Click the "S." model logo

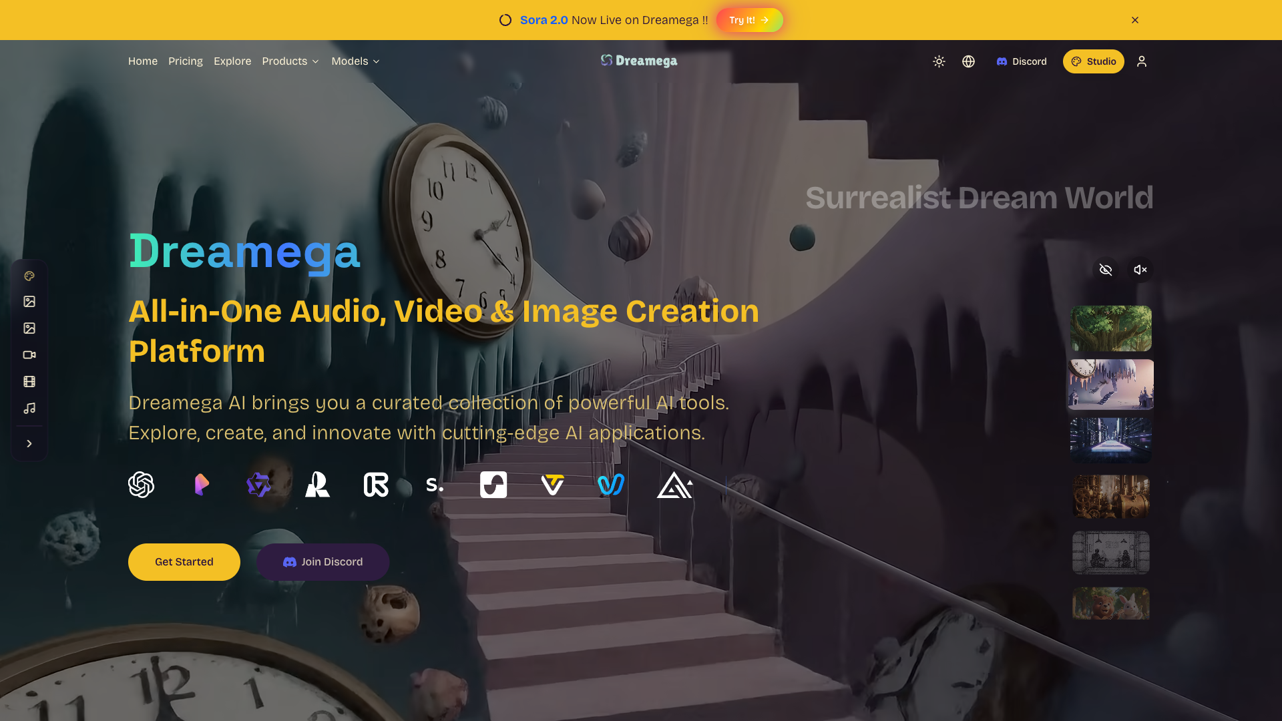point(435,485)
